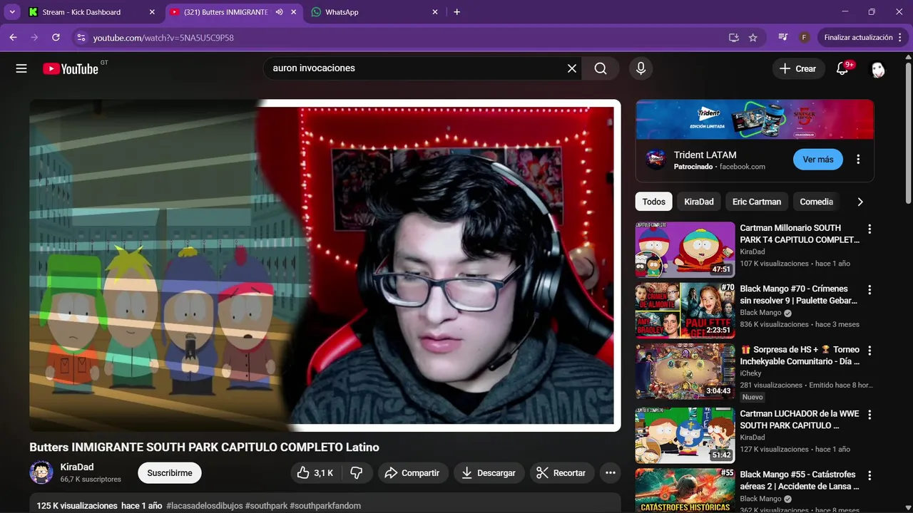Viewport: 913px width, 513px height.
Task: Click iCheky channel name
Action: [x=750, y=373]
